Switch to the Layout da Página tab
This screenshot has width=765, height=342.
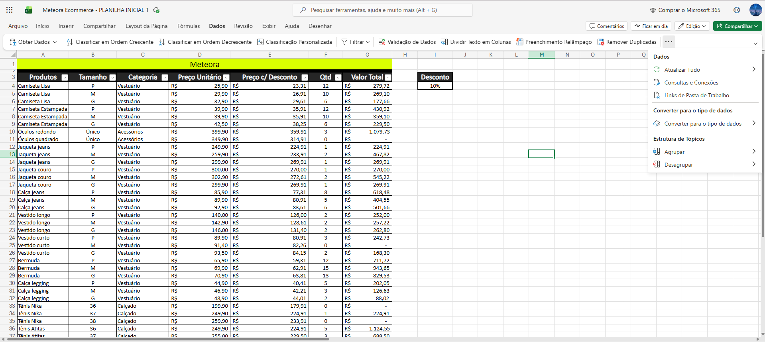146,26
